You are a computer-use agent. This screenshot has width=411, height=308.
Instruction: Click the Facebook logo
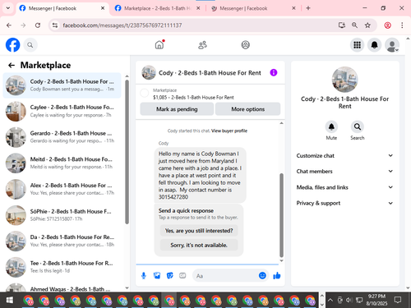click(x=12, y=45)
